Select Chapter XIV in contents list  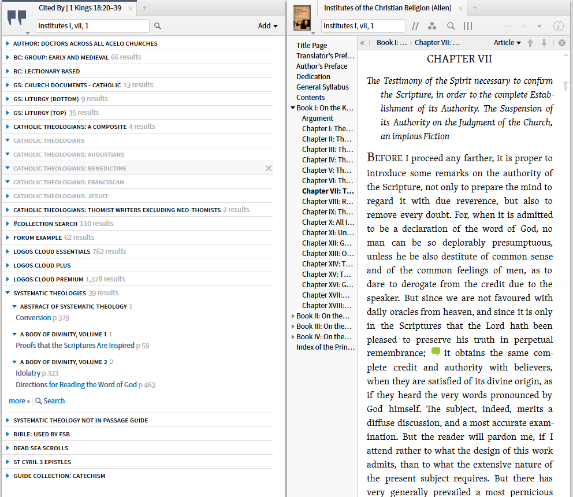[x=328, y=264]
